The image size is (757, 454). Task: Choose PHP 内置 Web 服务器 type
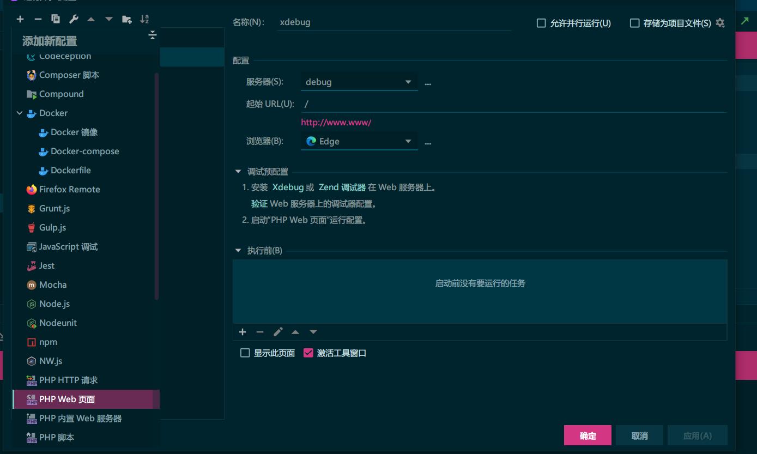86,419
